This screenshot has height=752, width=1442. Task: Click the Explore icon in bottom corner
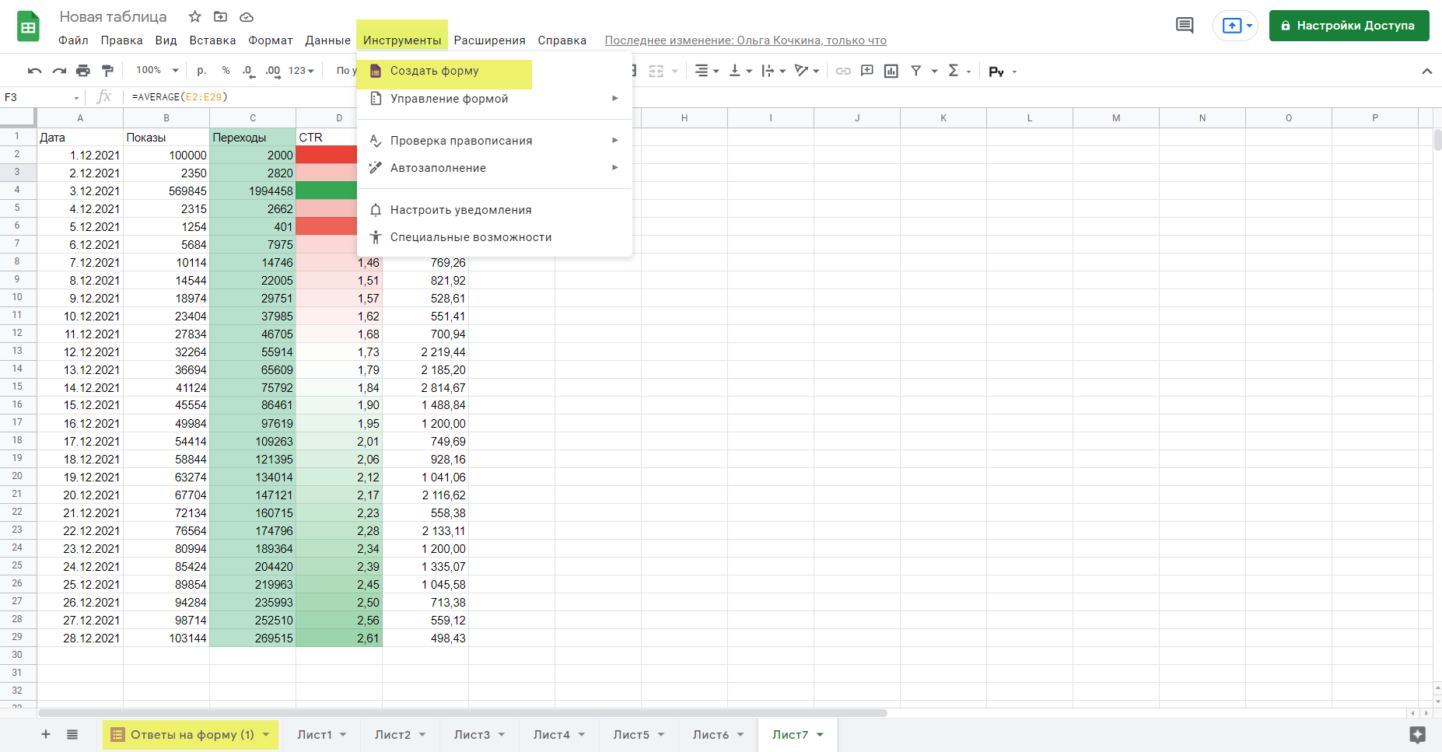(x=1417, y=734)
